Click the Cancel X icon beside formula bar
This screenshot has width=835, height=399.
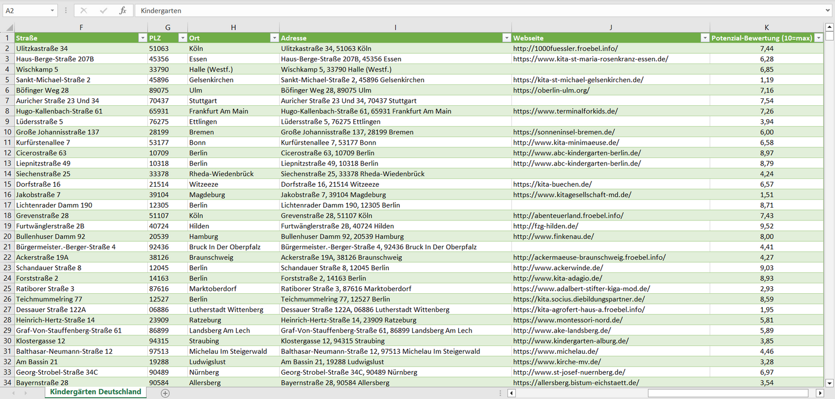click(84, 10)
